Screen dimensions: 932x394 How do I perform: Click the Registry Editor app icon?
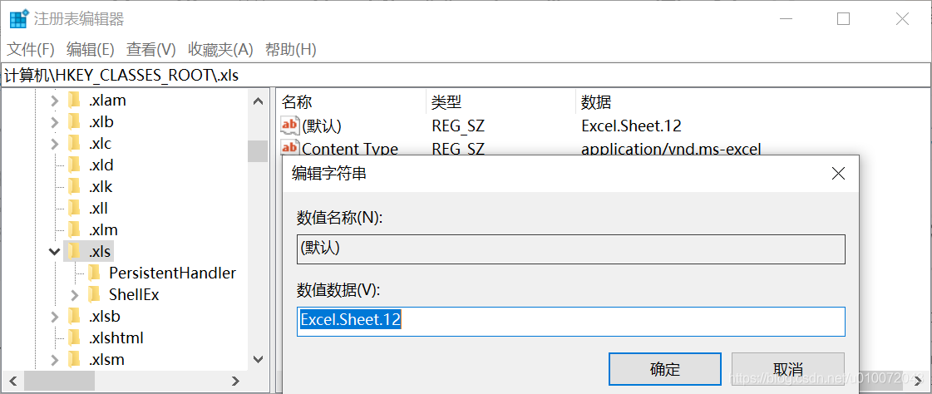pyautogui.click(x=18, y=18)
